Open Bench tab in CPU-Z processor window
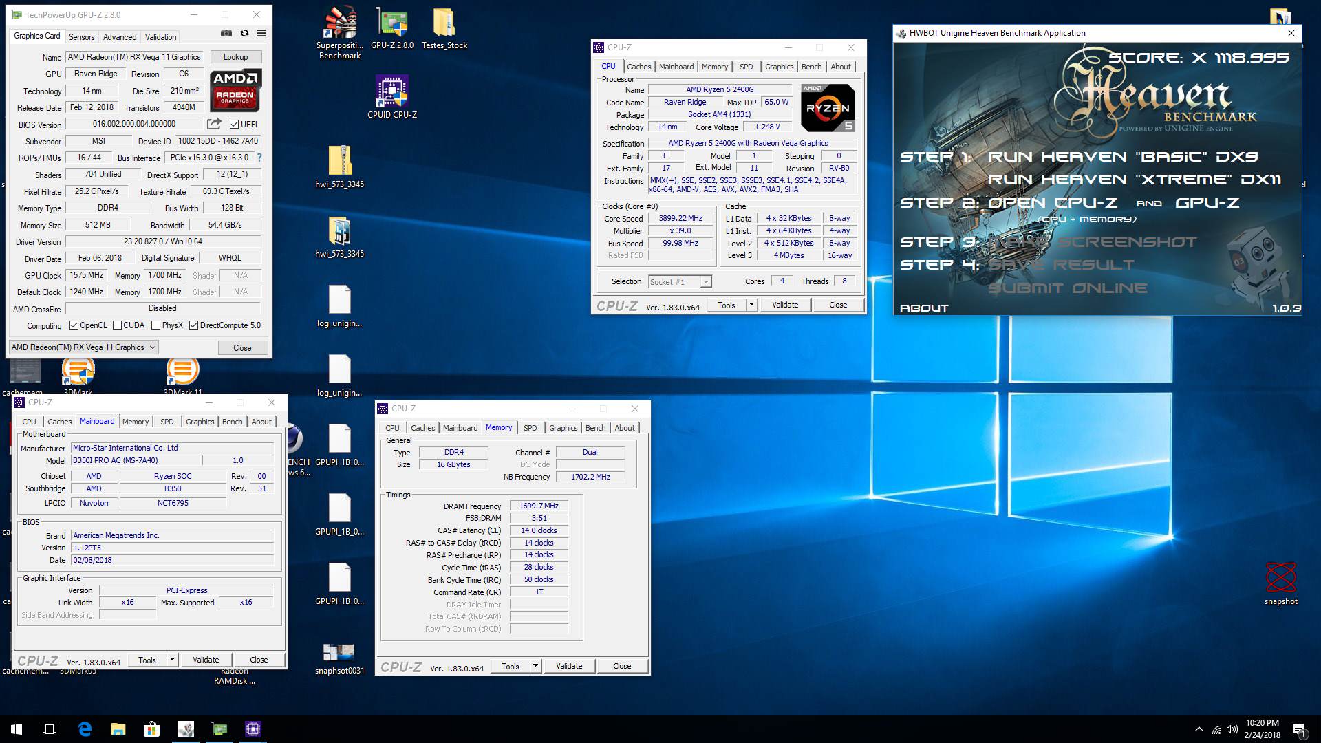The width and height of the screenshot is (1321, 743). pyautogui.click(x=811, y=67)
